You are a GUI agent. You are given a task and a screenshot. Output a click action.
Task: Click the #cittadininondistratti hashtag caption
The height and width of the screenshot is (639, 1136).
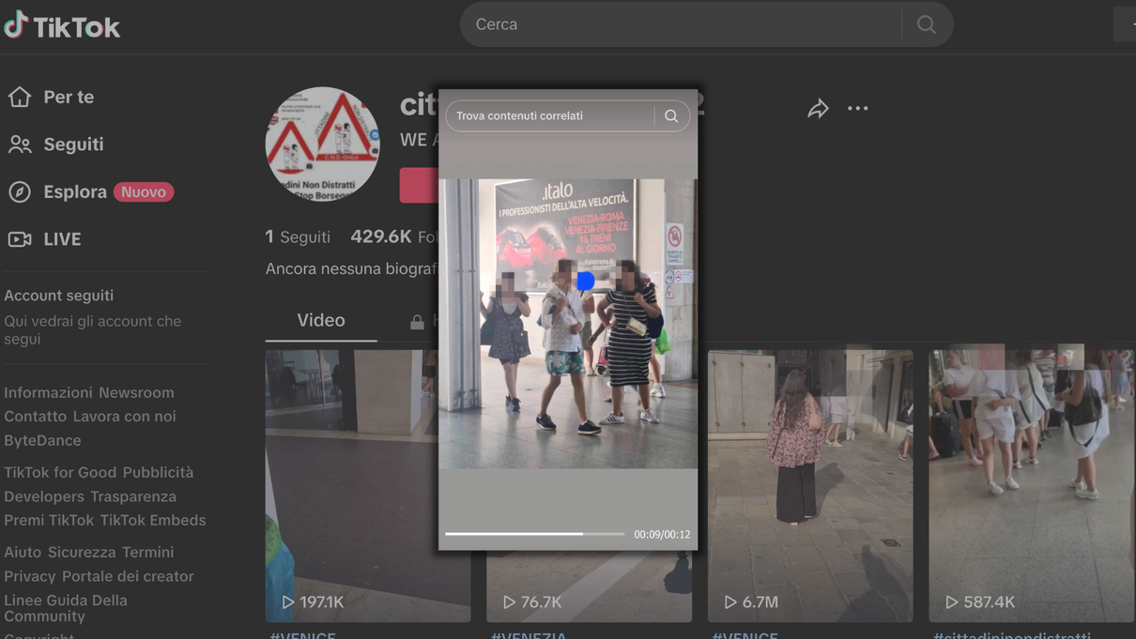(1012, 634)
